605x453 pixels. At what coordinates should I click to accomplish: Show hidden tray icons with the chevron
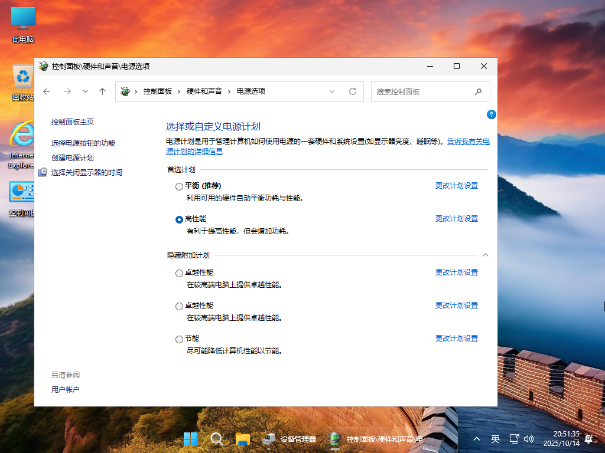476,439
